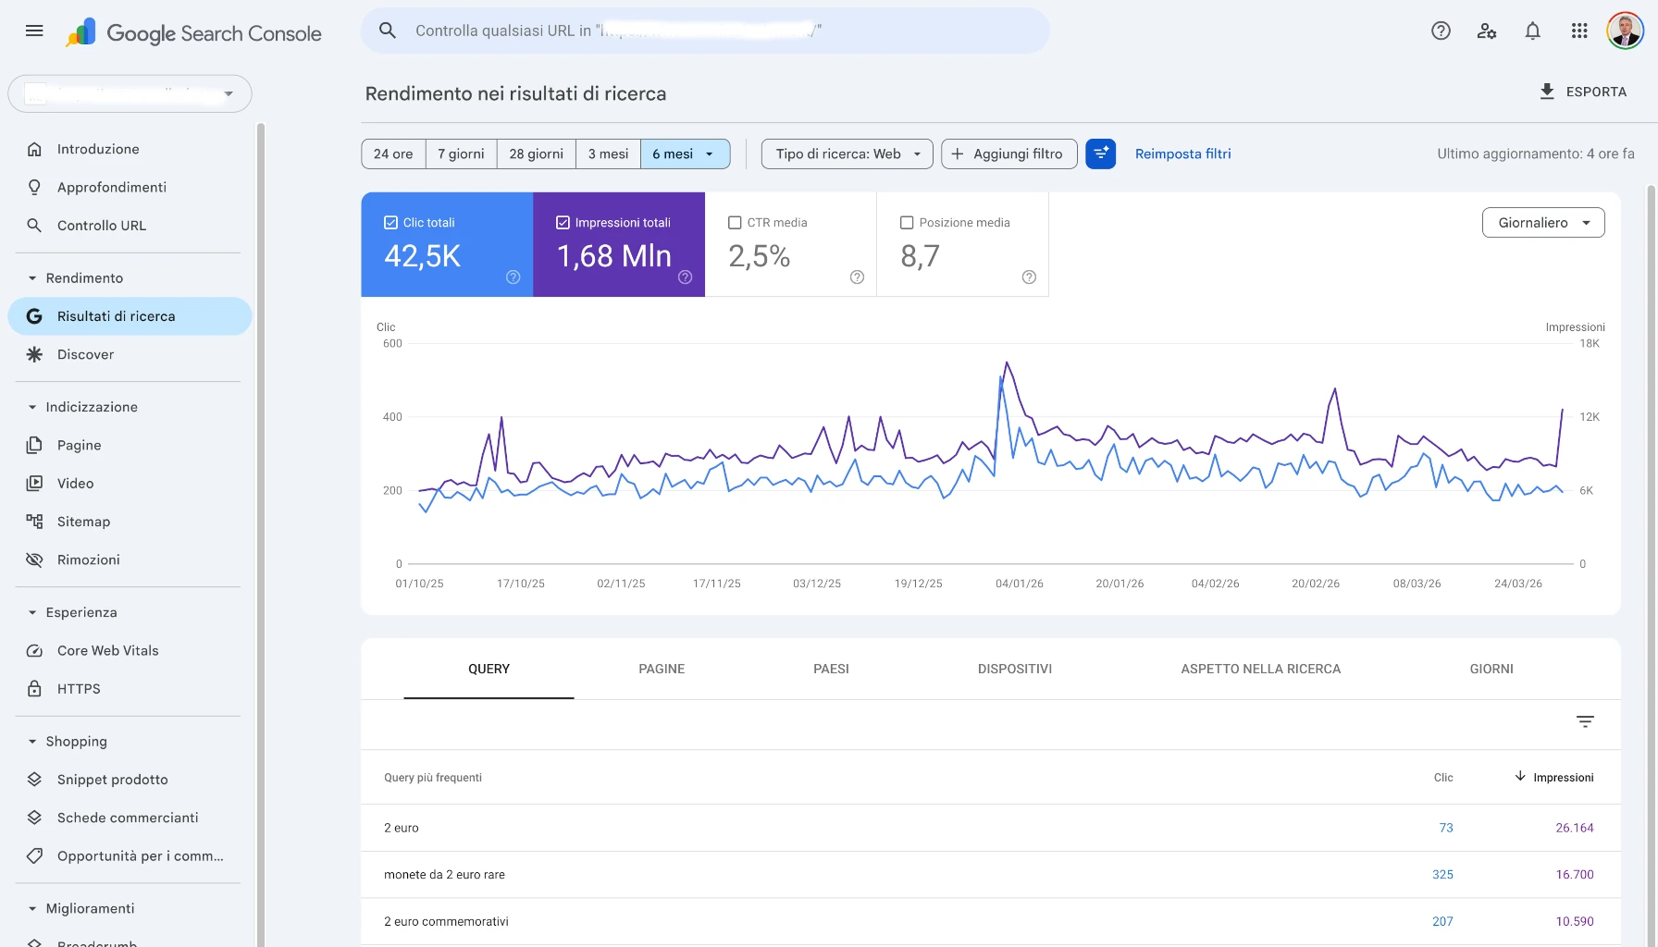Click Reimposta filtri link
Viewport: 1658px width, 947px height.
click(1182, 154)
